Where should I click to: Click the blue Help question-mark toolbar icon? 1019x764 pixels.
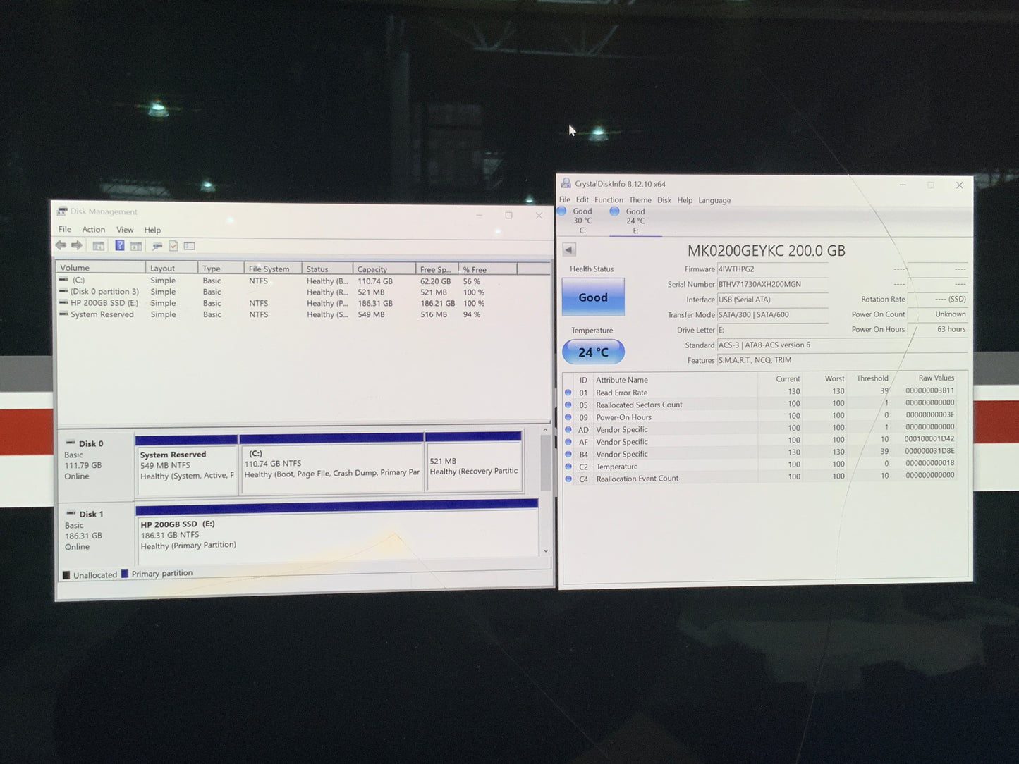coord(120,245)
